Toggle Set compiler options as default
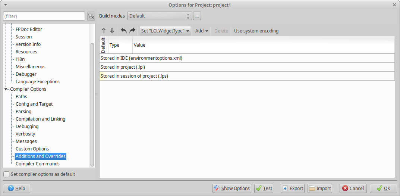The image size is (400, 196). [40, 174]
